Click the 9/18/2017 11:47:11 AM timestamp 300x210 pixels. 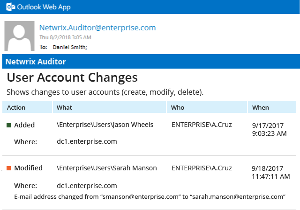coord(271,173)
